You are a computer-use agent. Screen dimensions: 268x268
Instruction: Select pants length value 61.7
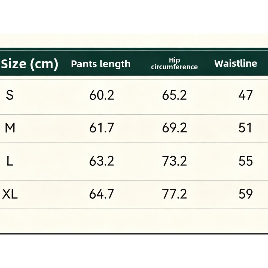102,128
